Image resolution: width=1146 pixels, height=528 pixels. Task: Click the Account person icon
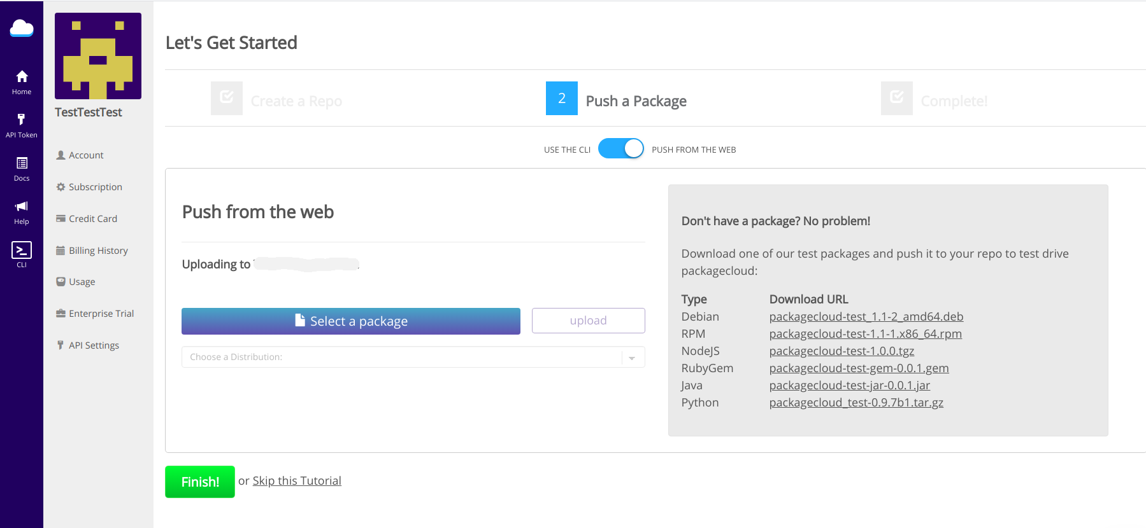click(61, 155)
